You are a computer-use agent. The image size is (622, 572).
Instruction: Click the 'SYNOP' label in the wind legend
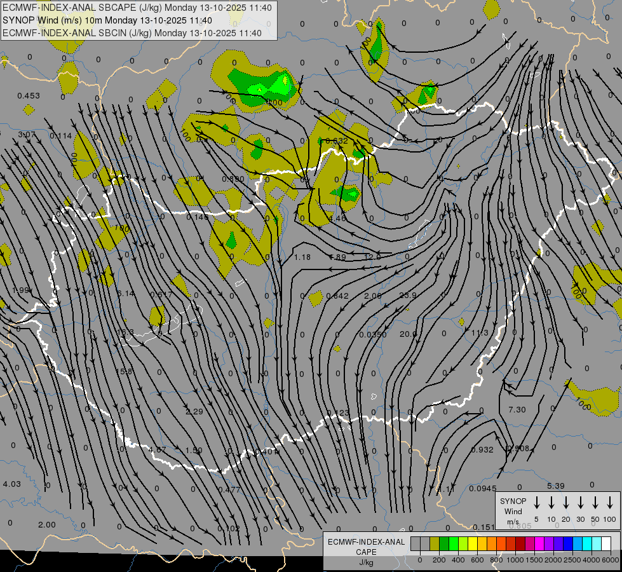coord(513,501)
